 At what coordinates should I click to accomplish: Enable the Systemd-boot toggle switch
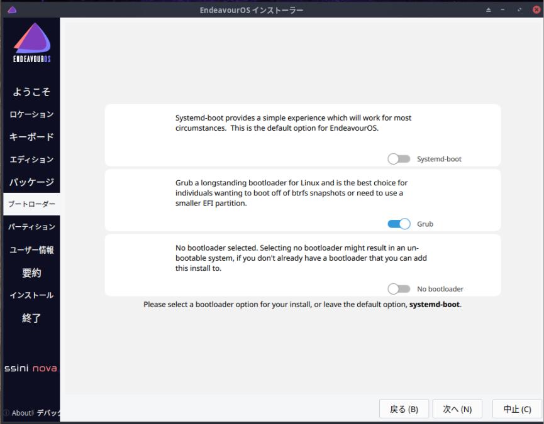[x=399, y=159]
